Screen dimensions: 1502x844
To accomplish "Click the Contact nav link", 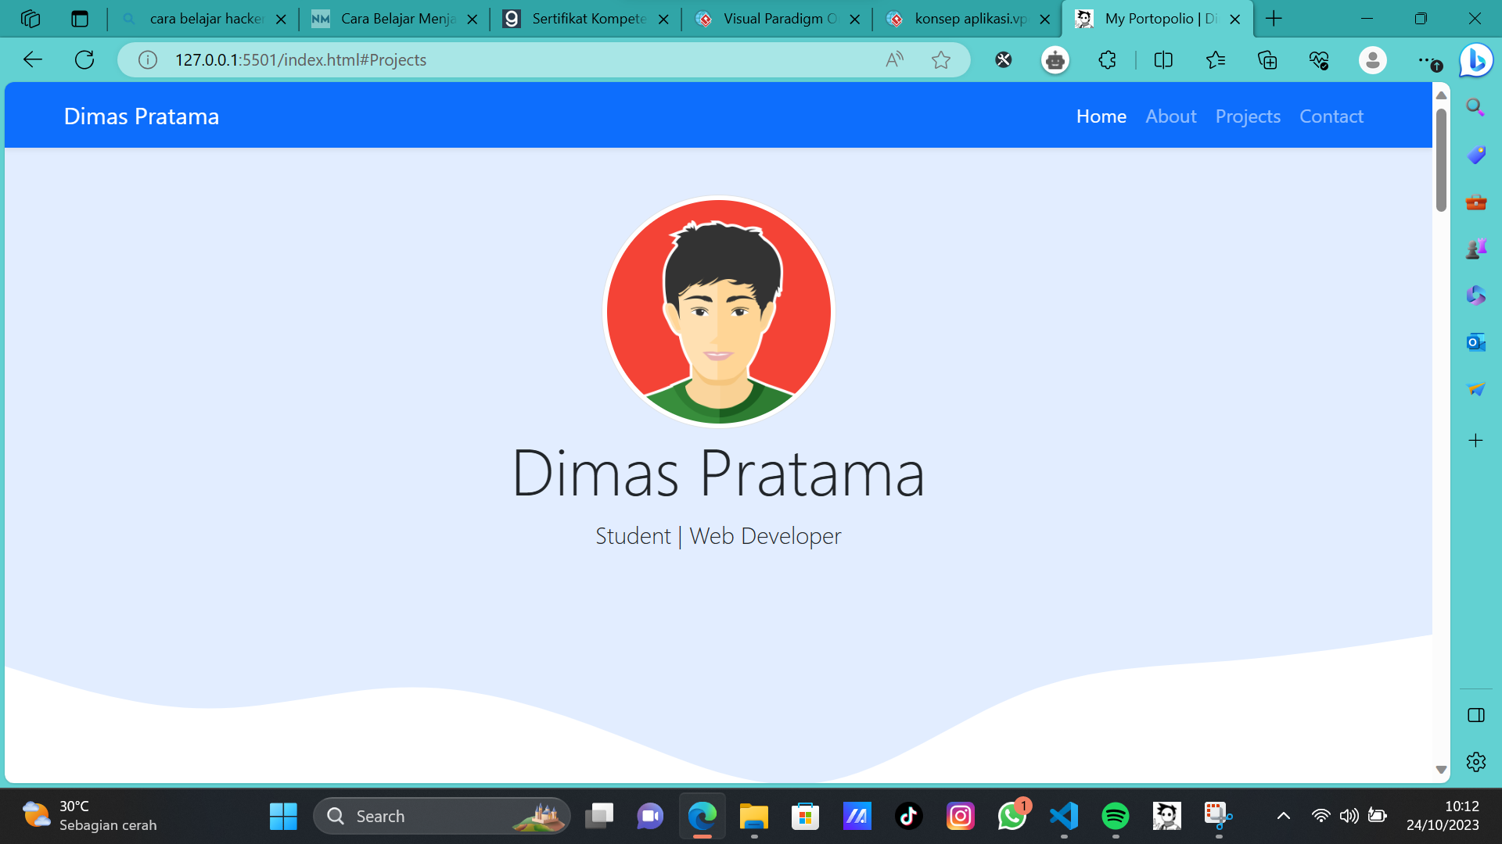I will point(1331,116).
